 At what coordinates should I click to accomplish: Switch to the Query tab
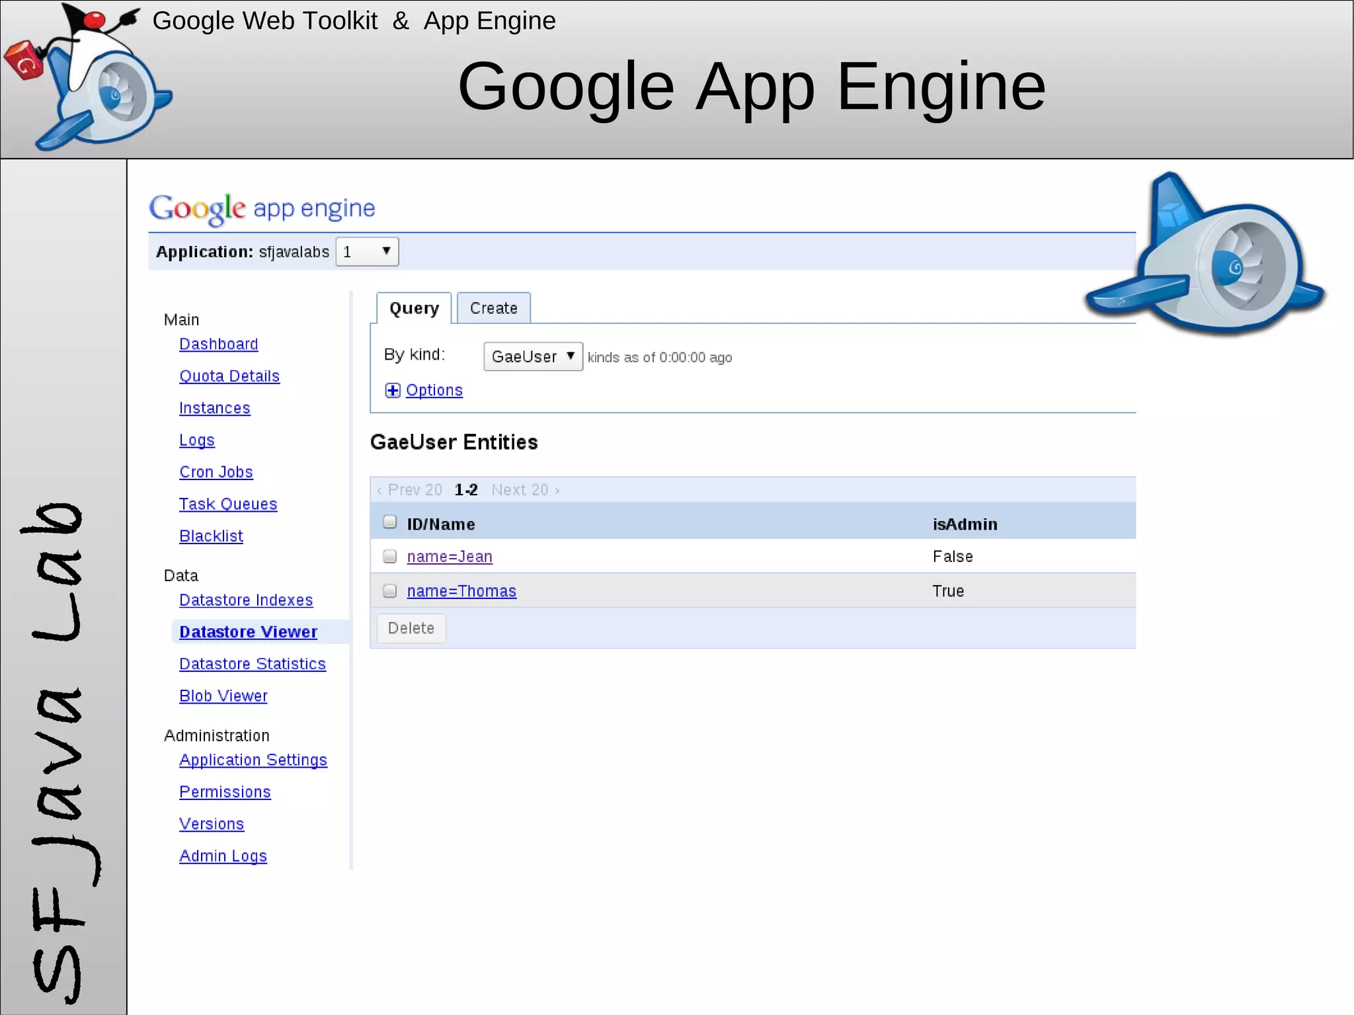tap(414, 308)
